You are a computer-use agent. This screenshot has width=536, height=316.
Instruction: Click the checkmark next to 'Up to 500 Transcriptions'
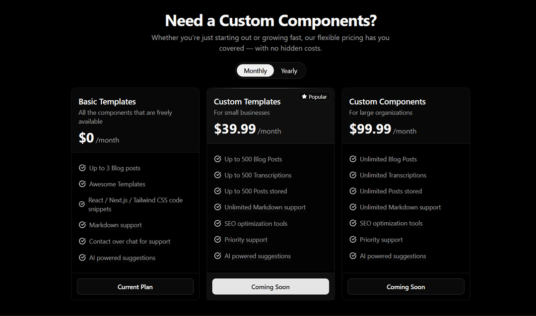[x=217, y=175]
